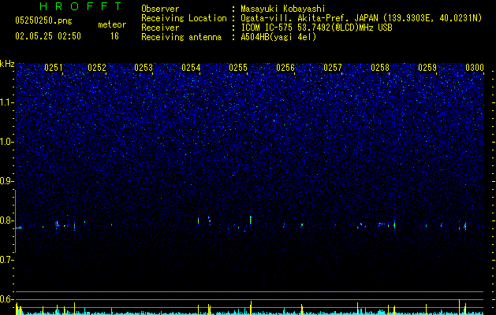Click the 1.0 kHz axis label
Image resolution: width=496 pixels, height=315 pixels.
point(7,142)
